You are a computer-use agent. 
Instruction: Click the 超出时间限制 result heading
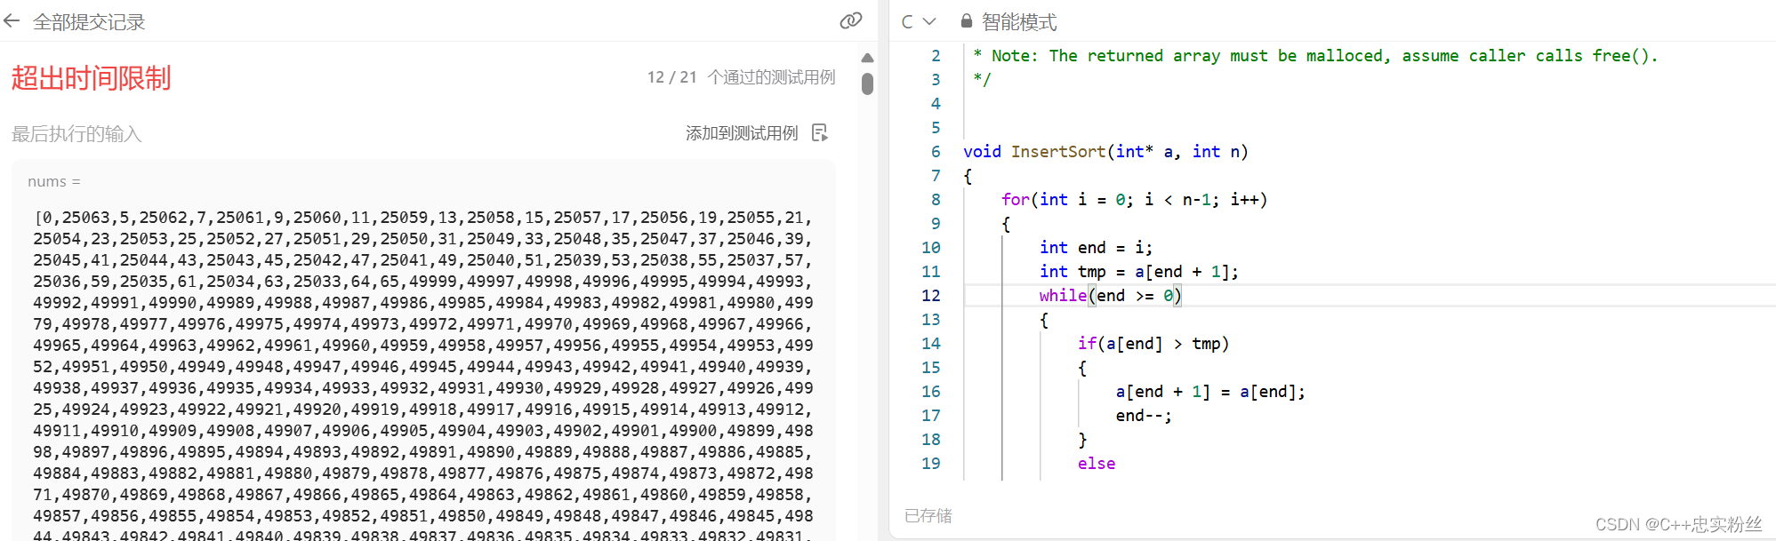pyautogui.click(x=91, y=78)
